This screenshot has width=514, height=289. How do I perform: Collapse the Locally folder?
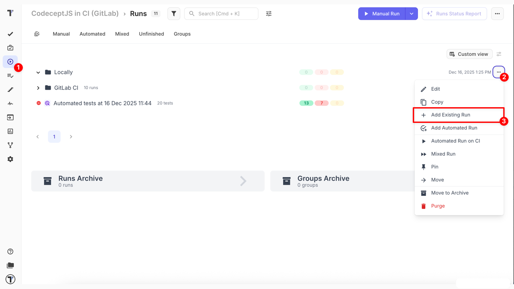(x=38, y=73)
